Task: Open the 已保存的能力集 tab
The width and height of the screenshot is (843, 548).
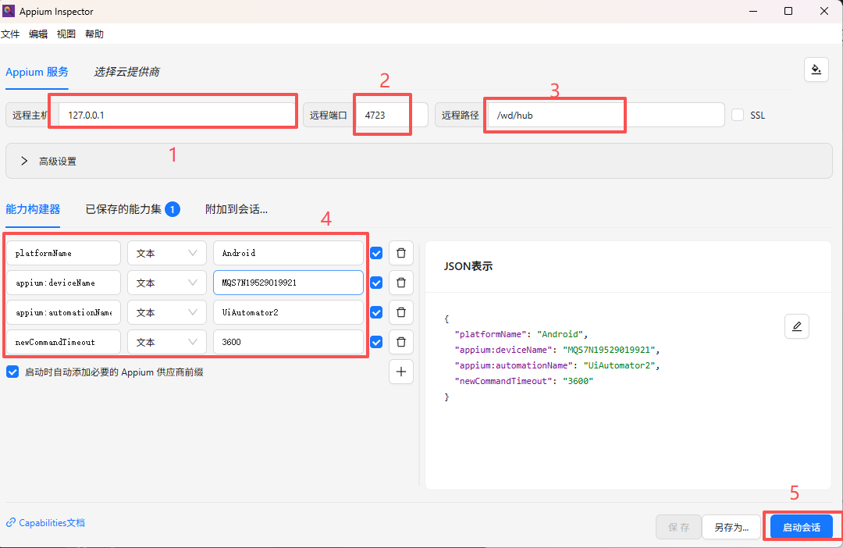Action: click(x=132, y=209)
